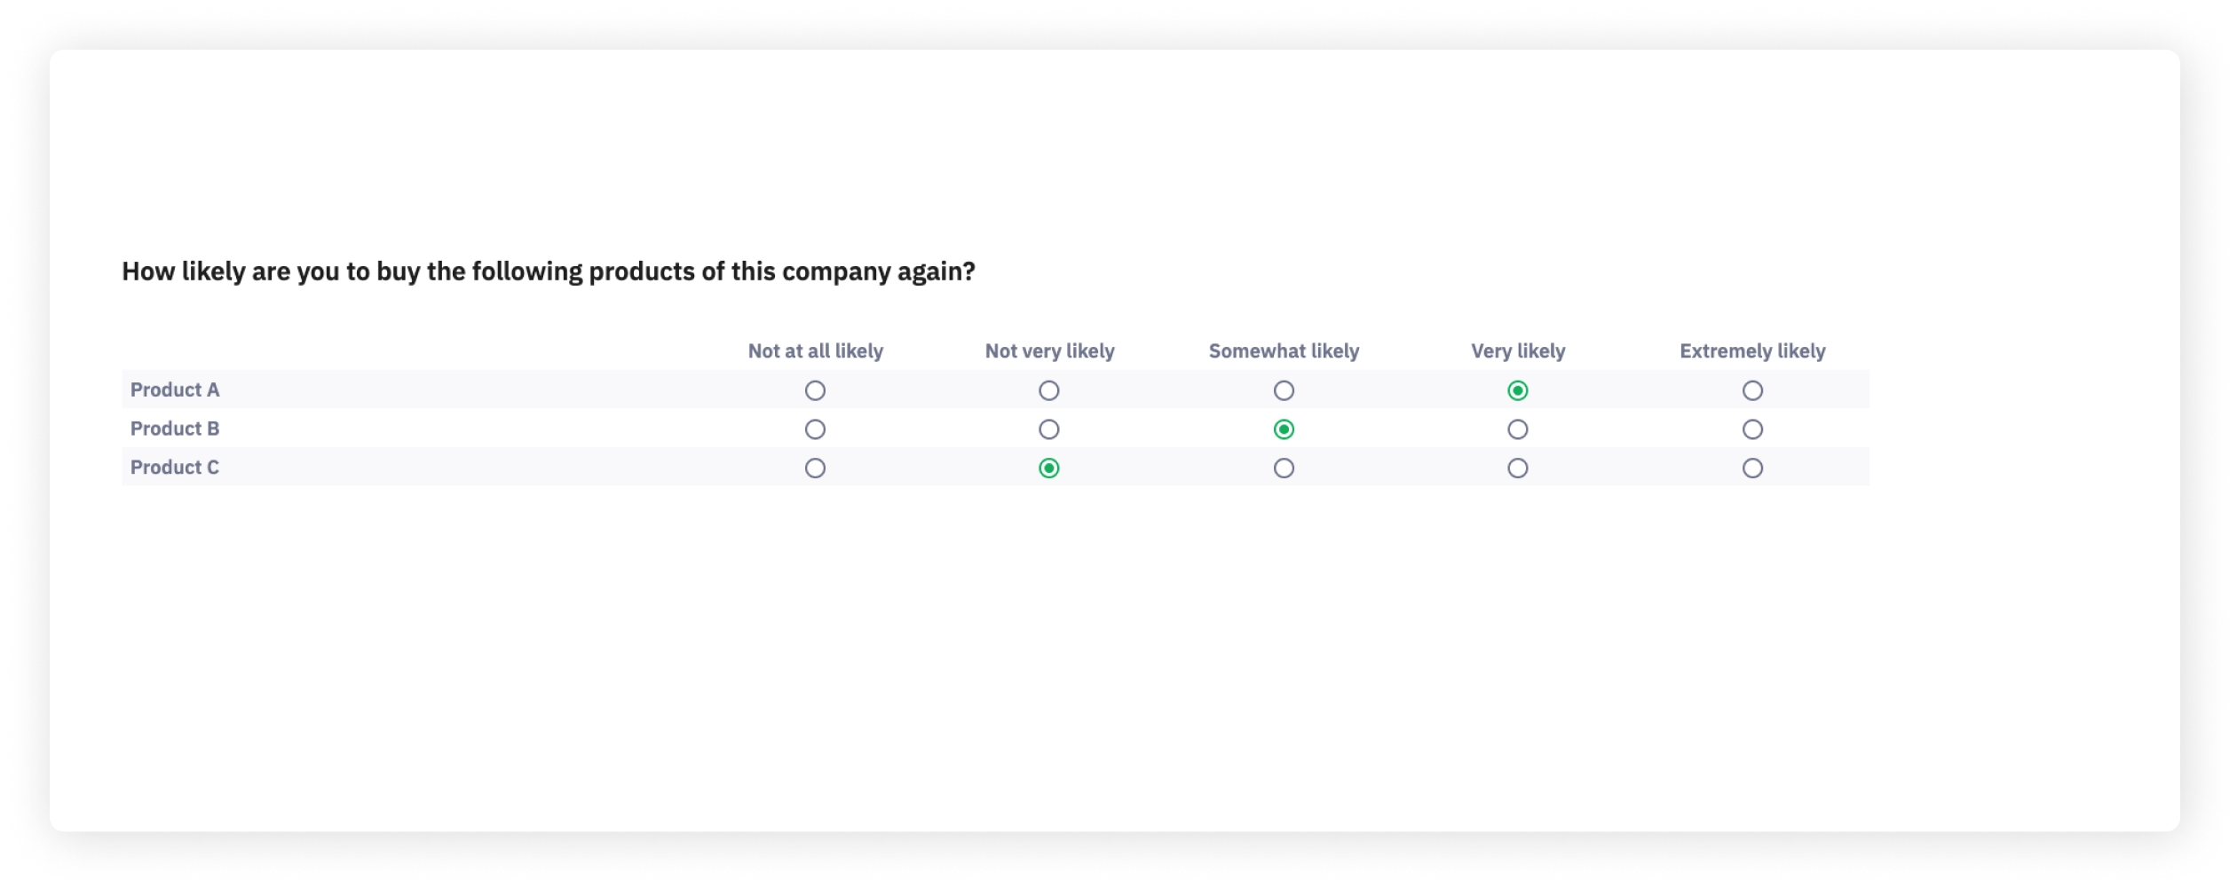The image size is (2237, 889).
Task: Mark Product A as 'Extremely likely'
Action: click(x=1752, y=390)
